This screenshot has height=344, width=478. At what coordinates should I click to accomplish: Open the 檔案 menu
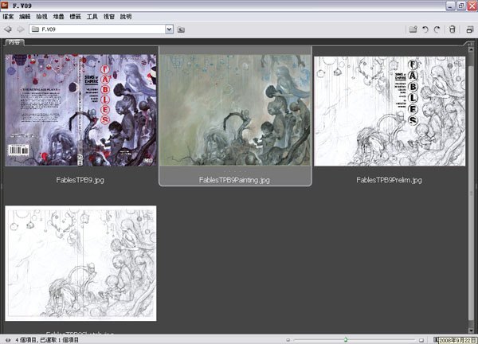click(x=9, y=16)
